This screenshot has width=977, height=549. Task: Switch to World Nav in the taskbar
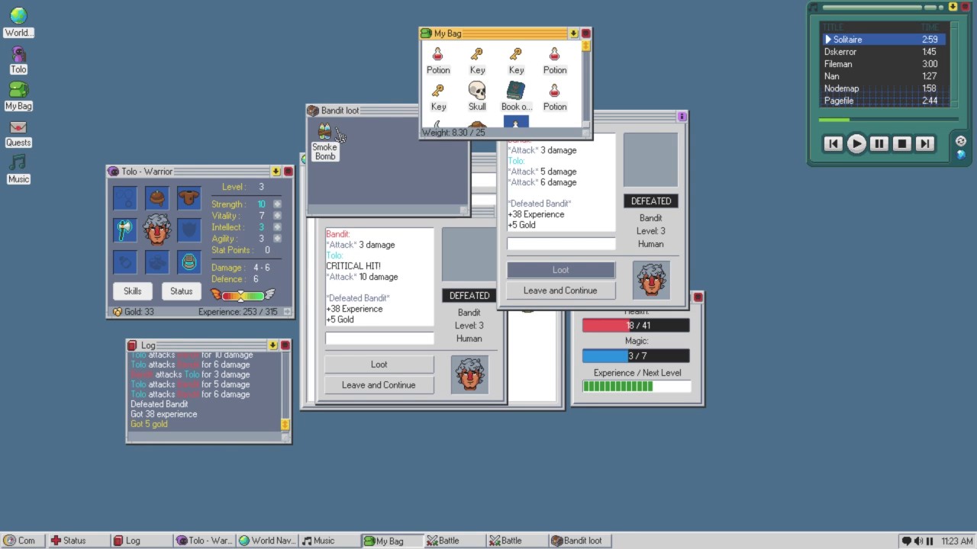point(266,541)
